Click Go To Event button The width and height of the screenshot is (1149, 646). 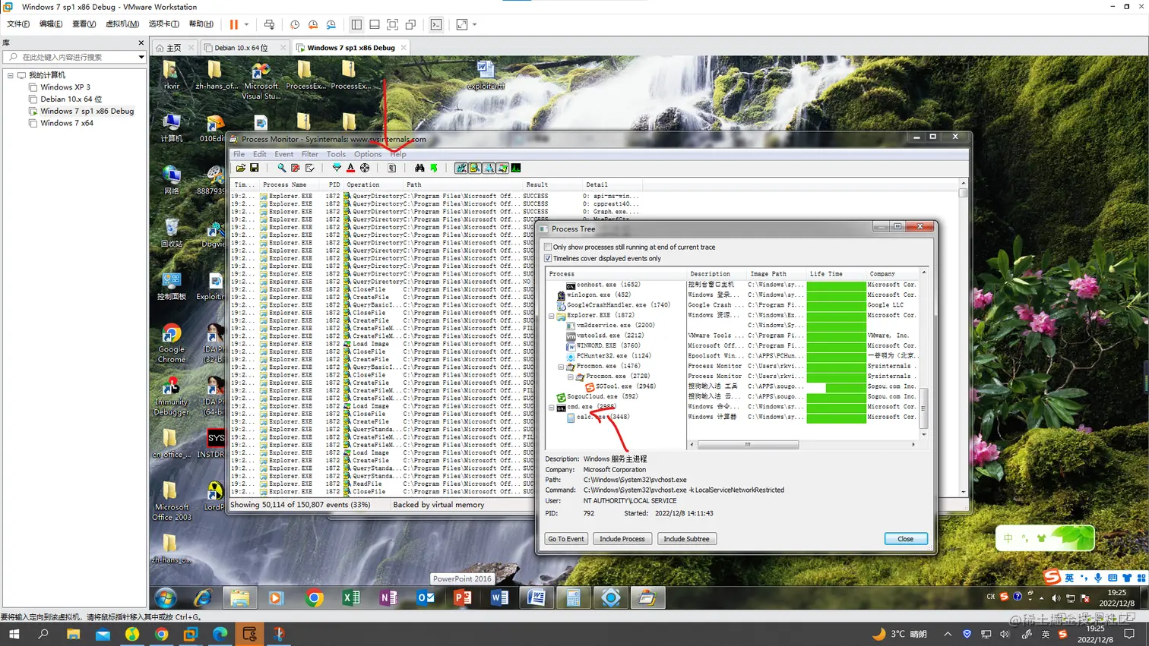pyautogui.click(x=566, y=539)
